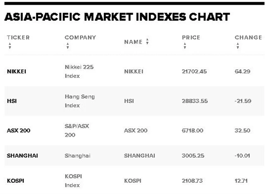Click the NIKKEI ticker symbol
Image resolution: width=265 pixels, height=194 pixels.
point(17,71)
